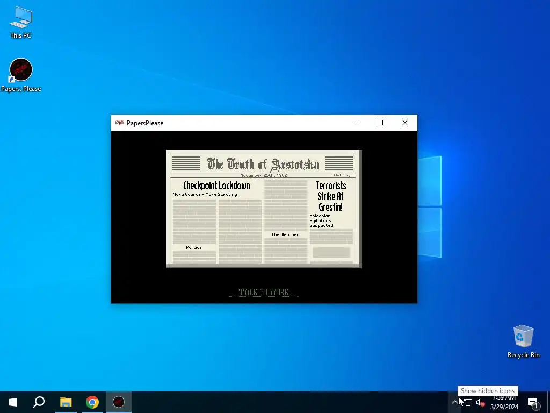550x413 pixels.
Task: Click The Truth of Arstotzka masthead
Action: 263,164
